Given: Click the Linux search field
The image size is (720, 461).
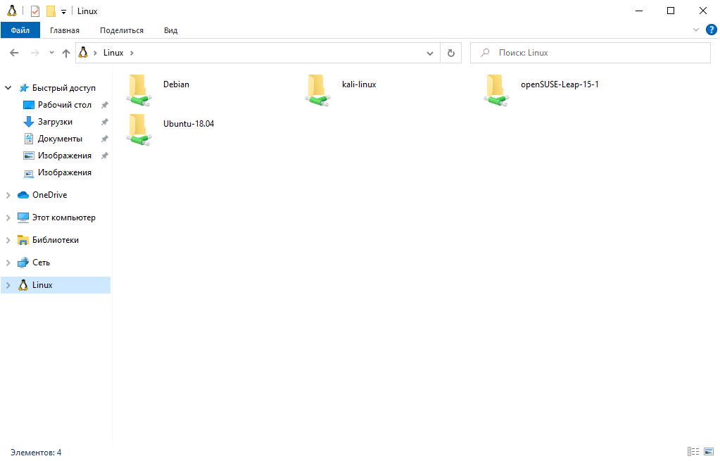Looking at the screenshot, I should (590, 53).
